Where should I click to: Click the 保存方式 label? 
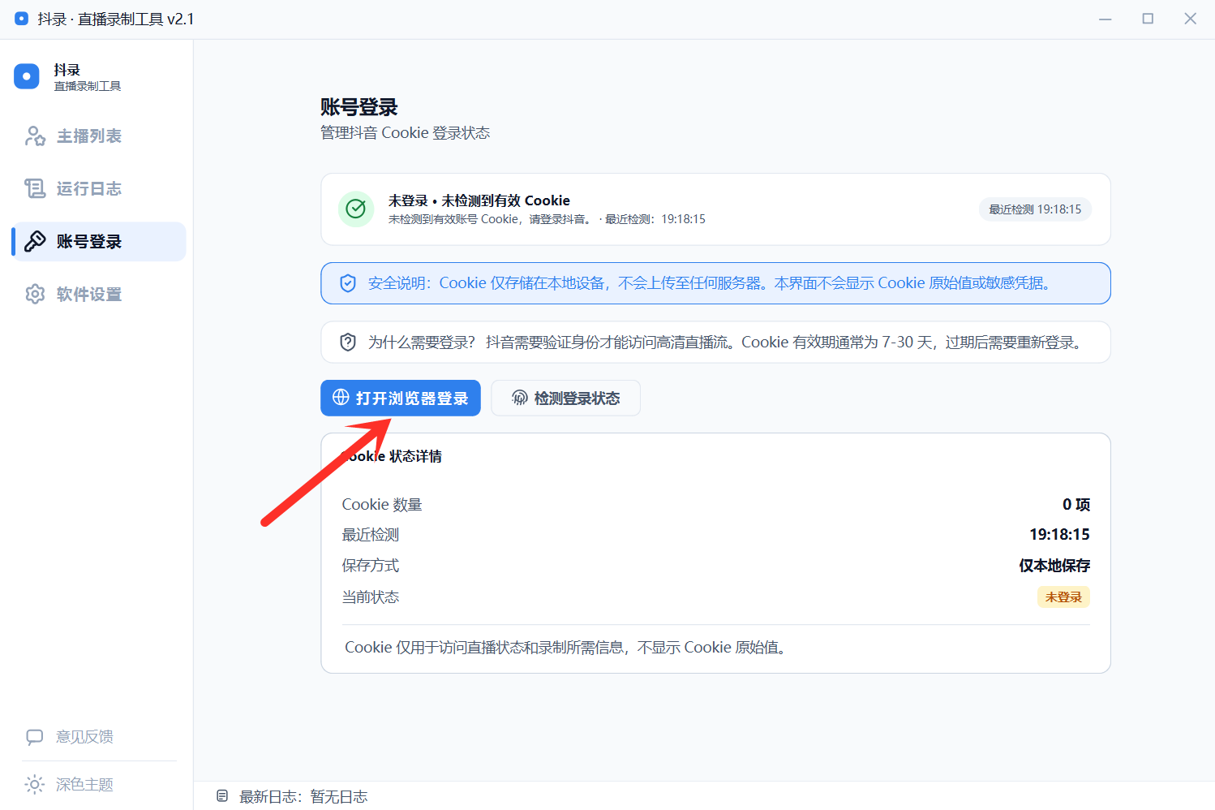[371, 566]
